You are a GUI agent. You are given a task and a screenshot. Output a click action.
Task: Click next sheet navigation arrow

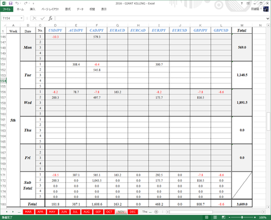tap(13, 212)
